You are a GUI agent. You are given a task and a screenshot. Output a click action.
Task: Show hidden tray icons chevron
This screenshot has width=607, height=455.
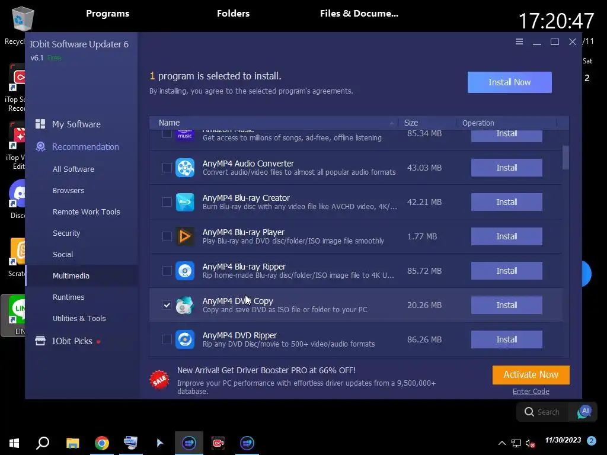coord(501,443)
